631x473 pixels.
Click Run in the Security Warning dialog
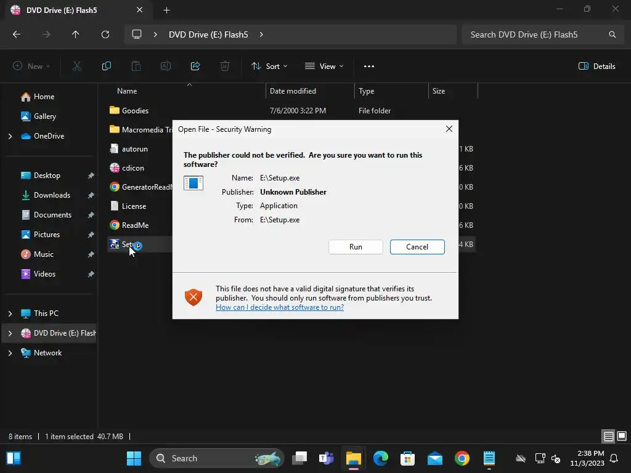click(x=356, y=247)
